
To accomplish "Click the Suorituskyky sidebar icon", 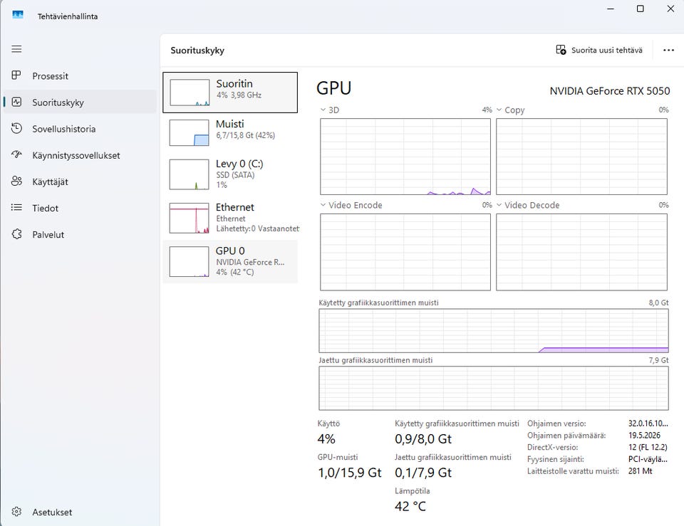I will (x=16, y=102).
